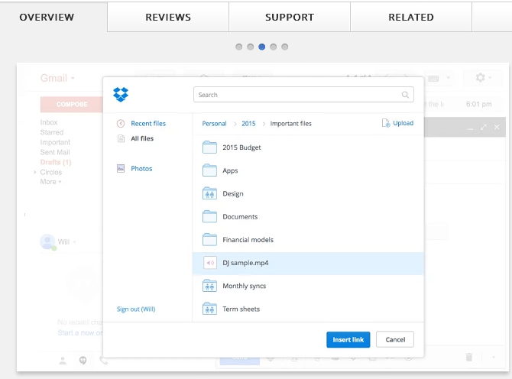The width and height of the screenshot is (512, 379).
Task: Switch to the Support tab
Action: click(x=290, y=17)
